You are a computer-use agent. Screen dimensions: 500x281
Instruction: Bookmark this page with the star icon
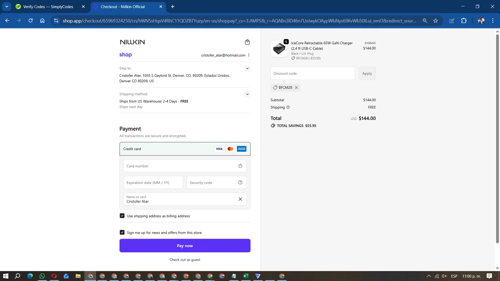tap(435, 21)
